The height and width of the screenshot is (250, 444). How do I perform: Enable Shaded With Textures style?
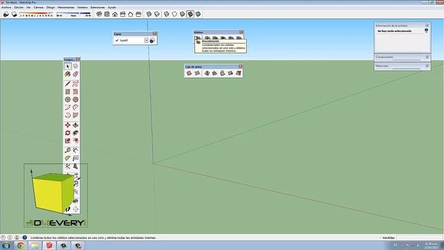pyautogui.click(x=190, y=14)
